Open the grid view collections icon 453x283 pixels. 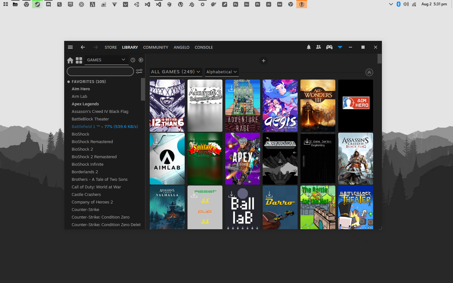[79, 60]
